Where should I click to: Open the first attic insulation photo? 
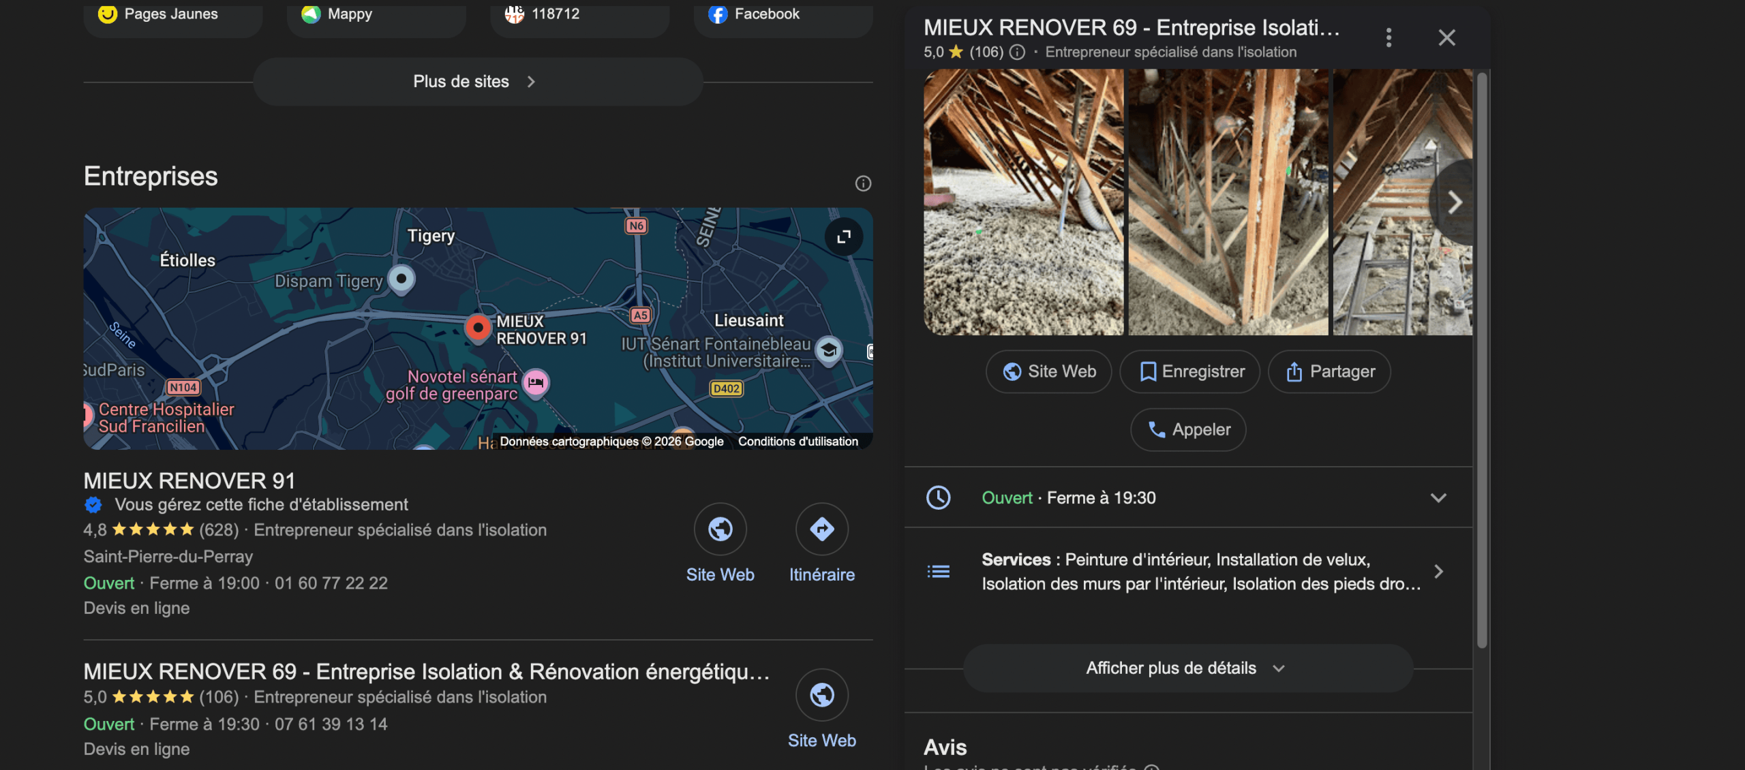click(1023, 202)
